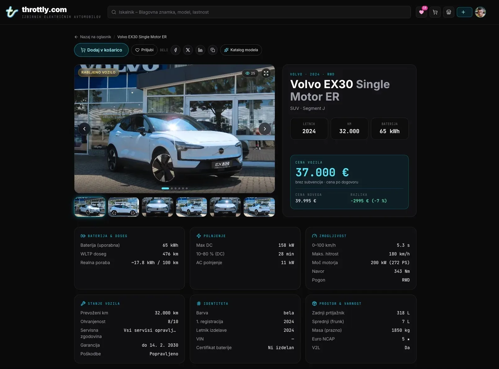Click the Polnjenje lightning icon
Screen dimensions: 499x369
click(199, 236)
